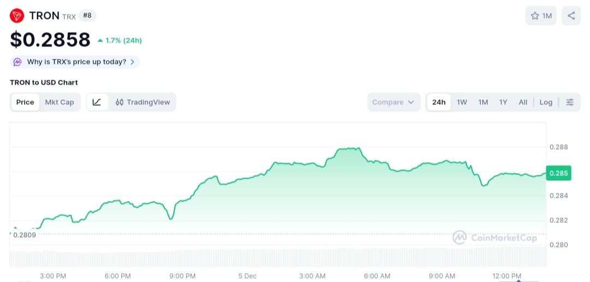Click the 6:00 AM x-axis label

[x=377, y=276]
